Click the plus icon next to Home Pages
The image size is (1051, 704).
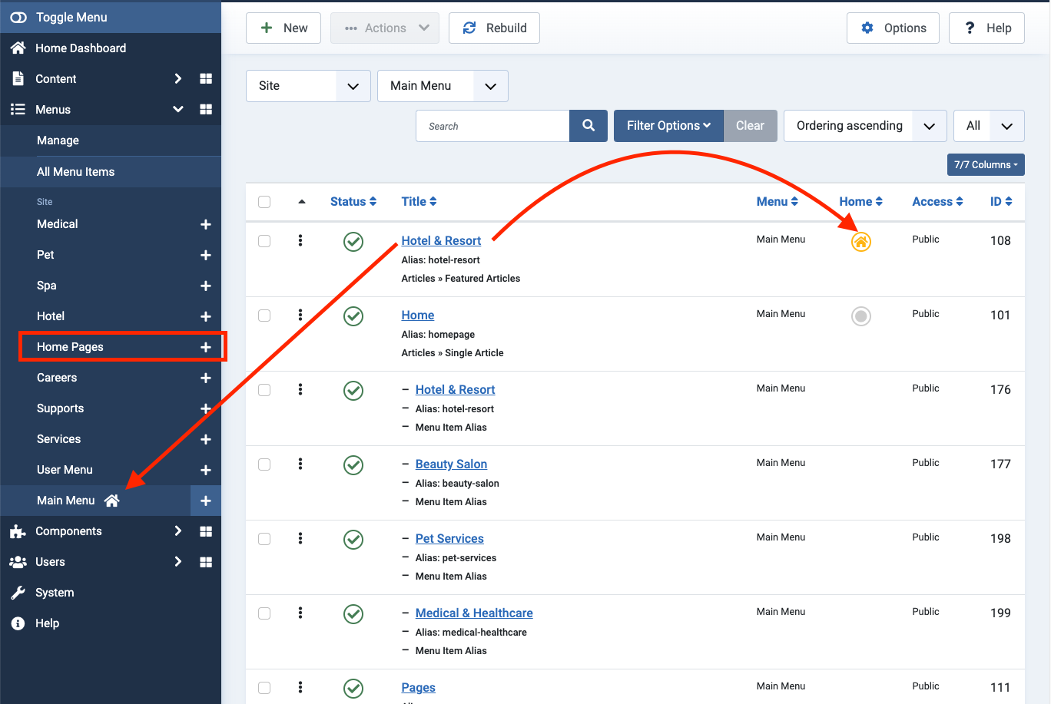pyautogui.click(x=206, y=347)
